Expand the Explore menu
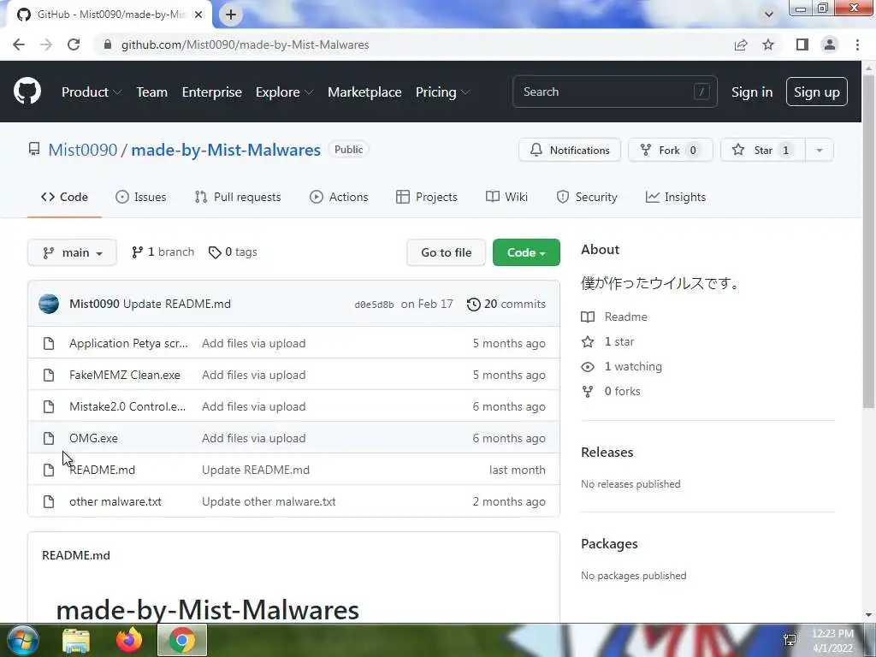 284,92
